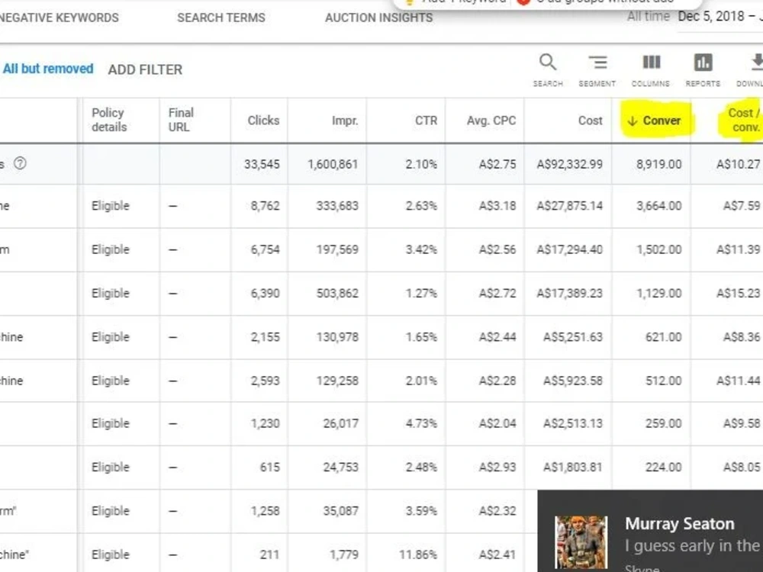
Task: Sort by the Final URL column header
Action: point(181,120)
